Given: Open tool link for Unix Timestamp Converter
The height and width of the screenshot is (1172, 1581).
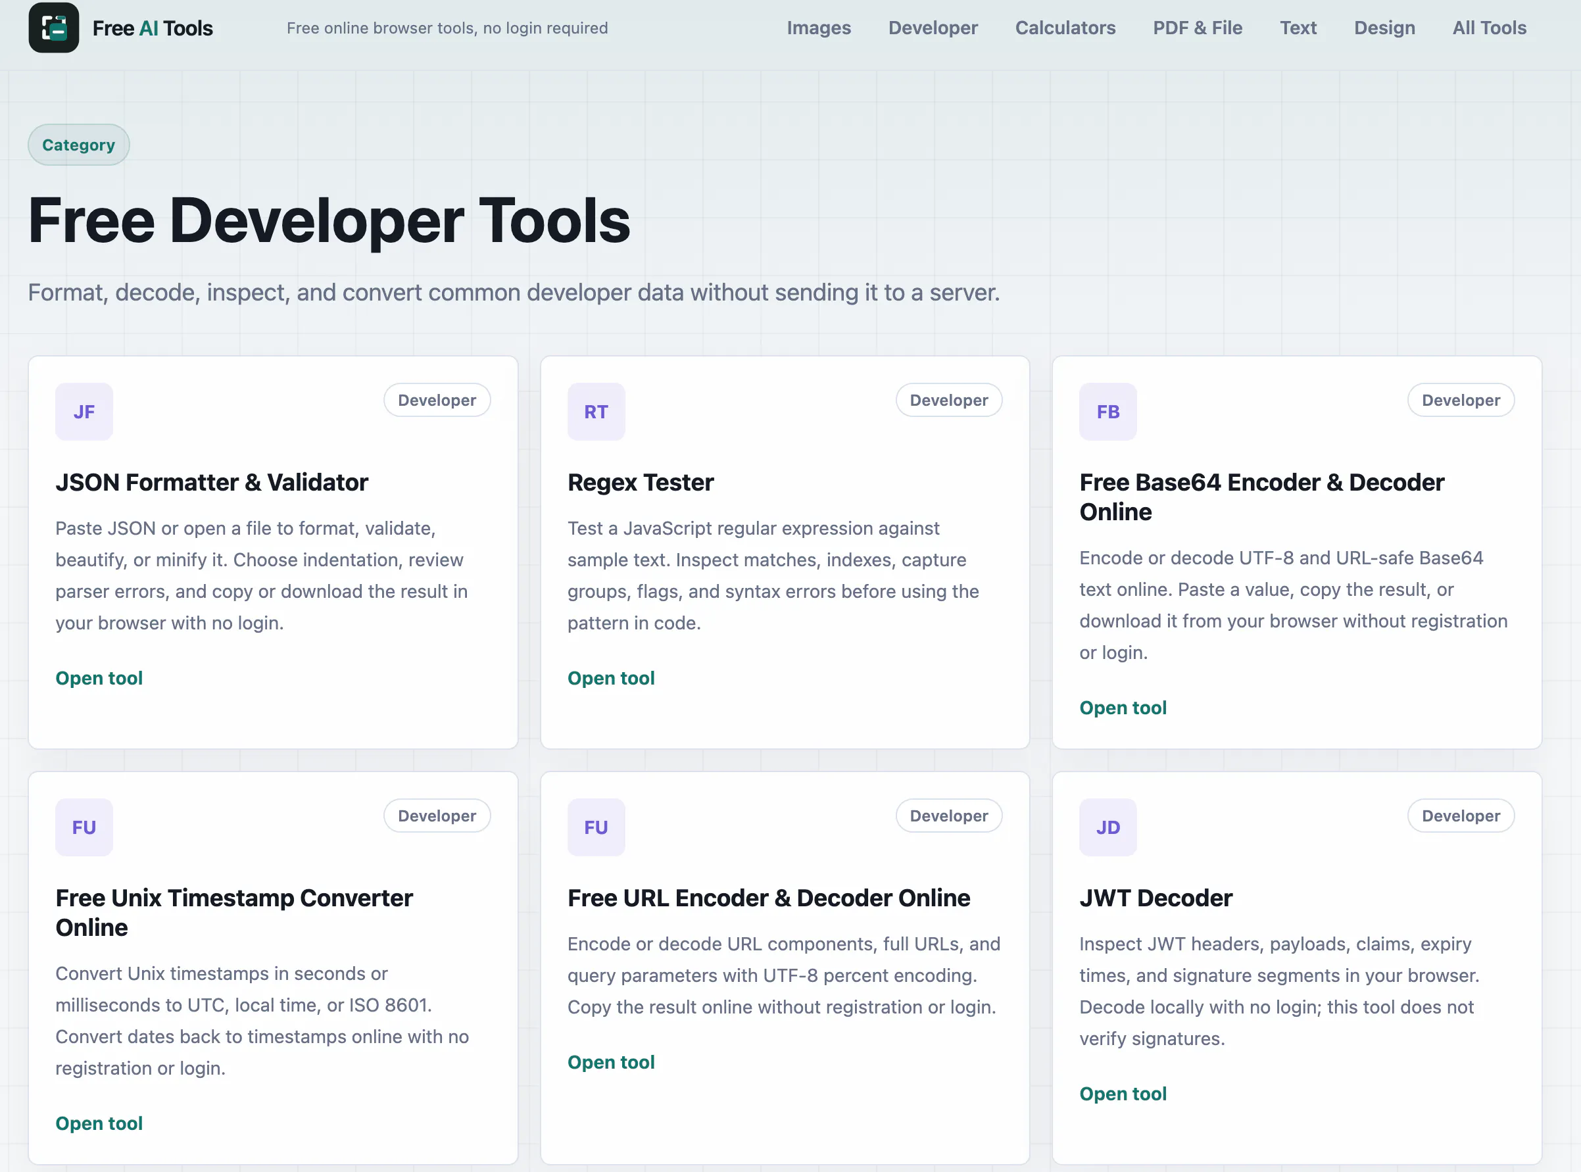Looking at the screenshot, I should click(99, 1123).
